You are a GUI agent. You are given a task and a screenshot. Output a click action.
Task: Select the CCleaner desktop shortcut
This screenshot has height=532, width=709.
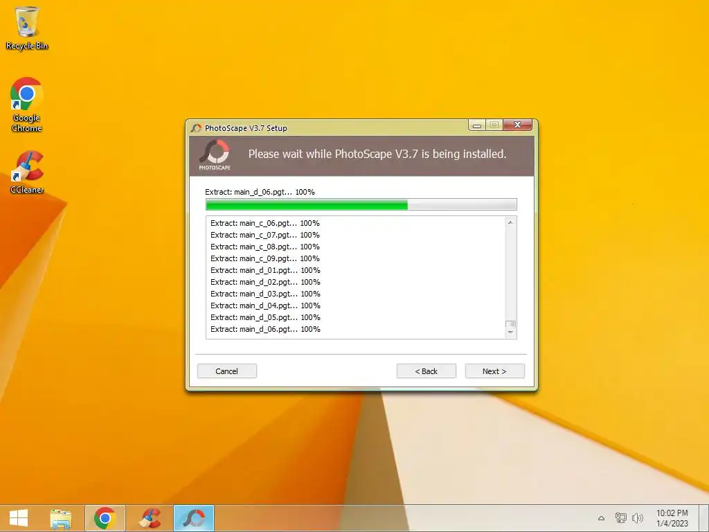pyautogui.click(x=27, y=172)
